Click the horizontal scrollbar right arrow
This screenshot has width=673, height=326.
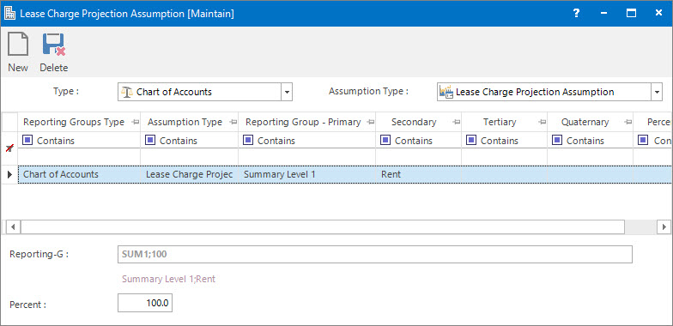coord(664,226)
